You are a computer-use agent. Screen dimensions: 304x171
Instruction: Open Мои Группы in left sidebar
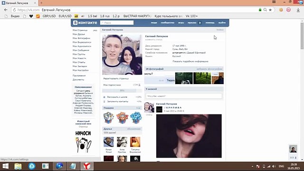pyautogui.click(x=79, y=54)
